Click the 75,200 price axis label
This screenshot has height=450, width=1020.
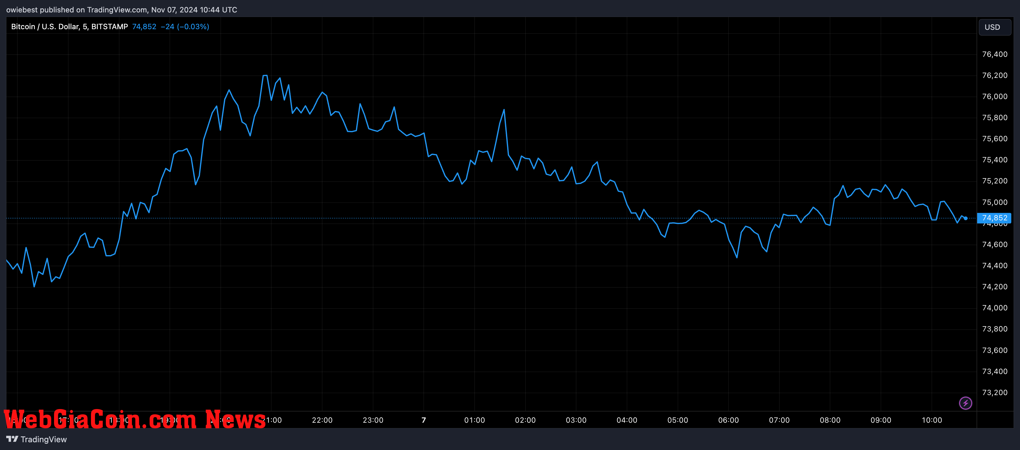[995, 181]
